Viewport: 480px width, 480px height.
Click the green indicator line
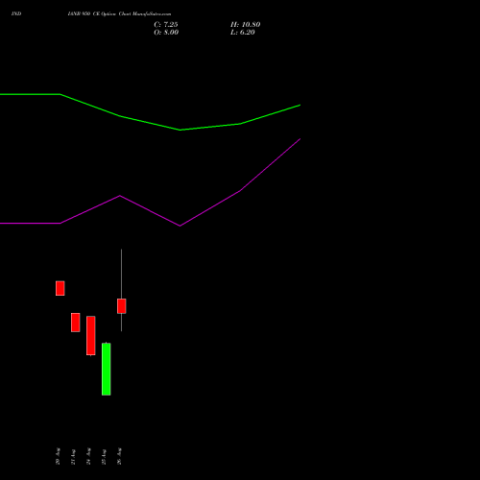pyautogui.click(x=180, y=130)
